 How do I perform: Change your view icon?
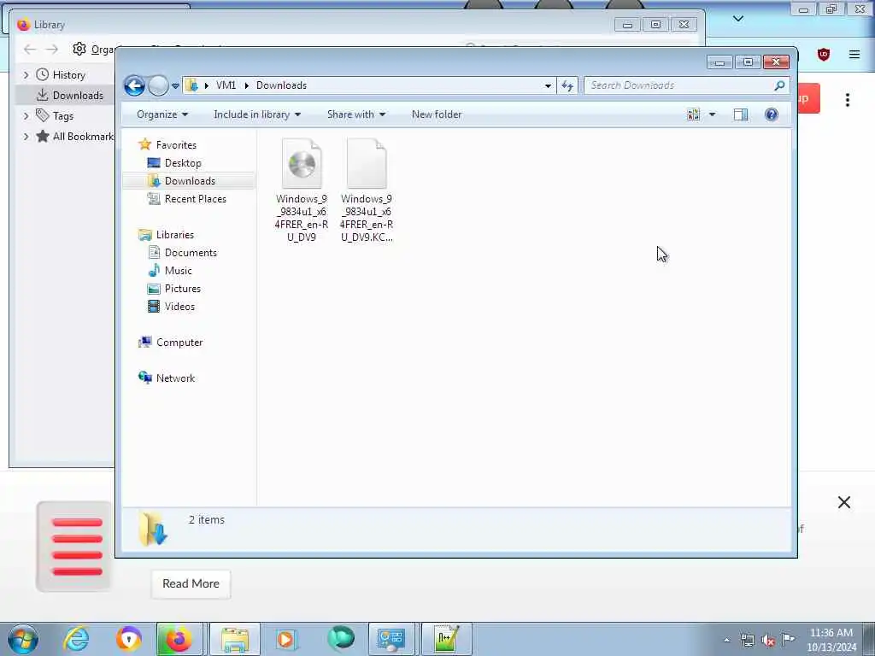coord(693,114)
